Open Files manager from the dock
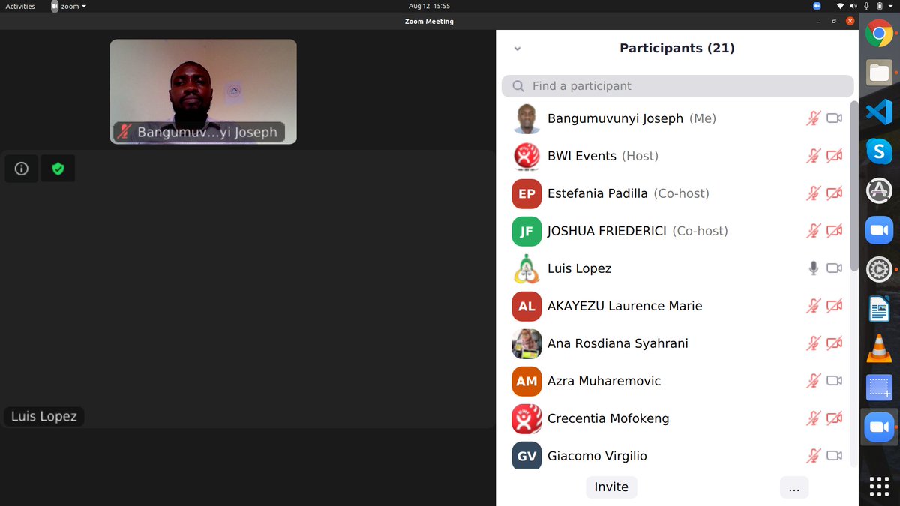This screenshot has width=900, height=506. pos(879,73)
